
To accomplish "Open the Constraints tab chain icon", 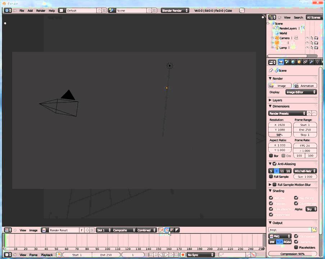I will click(305, 62).
